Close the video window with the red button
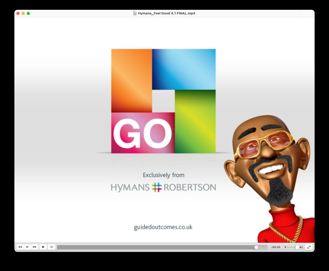Screen dimensions: 329x271 [18, 13]
